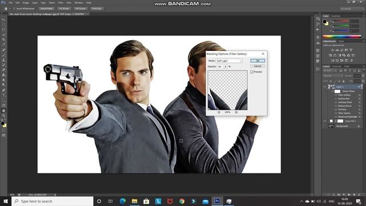
Task: Hide Layer 1 using its eye icon
Action: [325, 86]
